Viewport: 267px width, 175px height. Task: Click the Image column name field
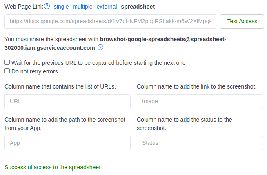pos(200,102)
